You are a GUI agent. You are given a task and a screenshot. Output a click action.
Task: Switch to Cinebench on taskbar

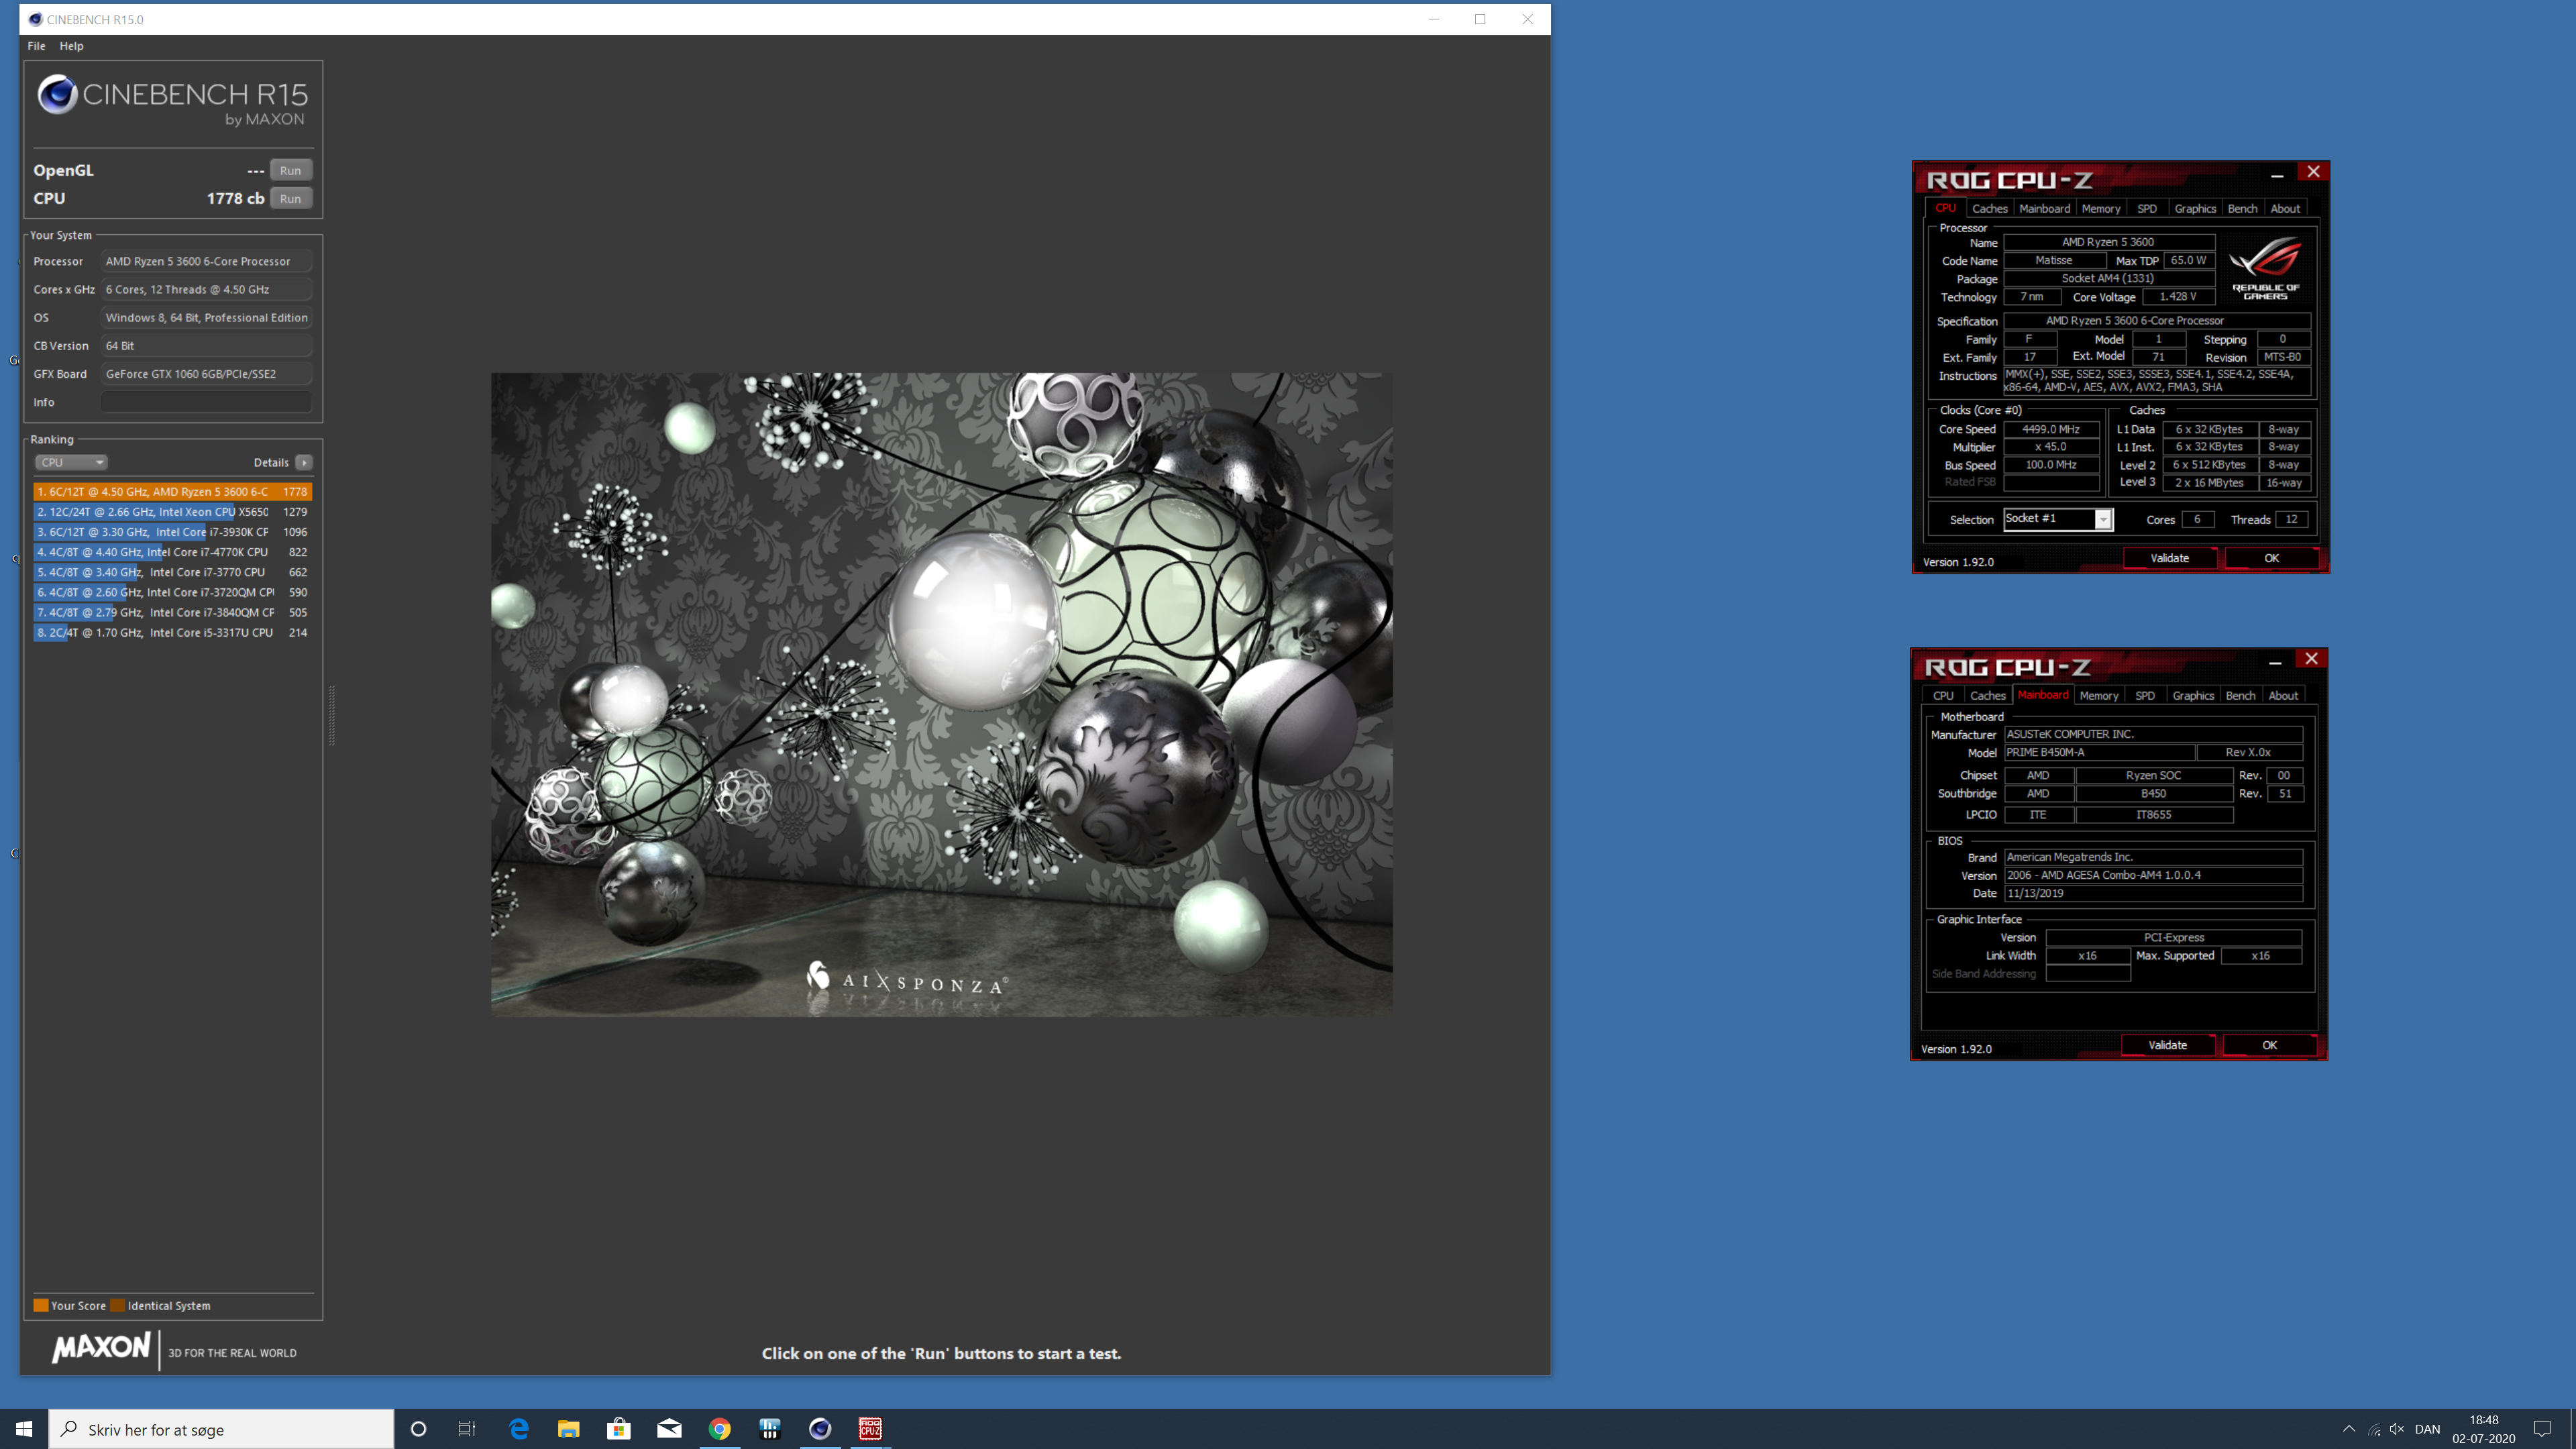click(820, 1429)
